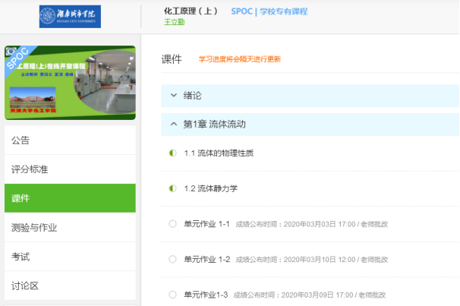Click the status circle beside 单元作业 1-1
The height and width of the screenshot is (306, 460).
click(x=172, y=224)
